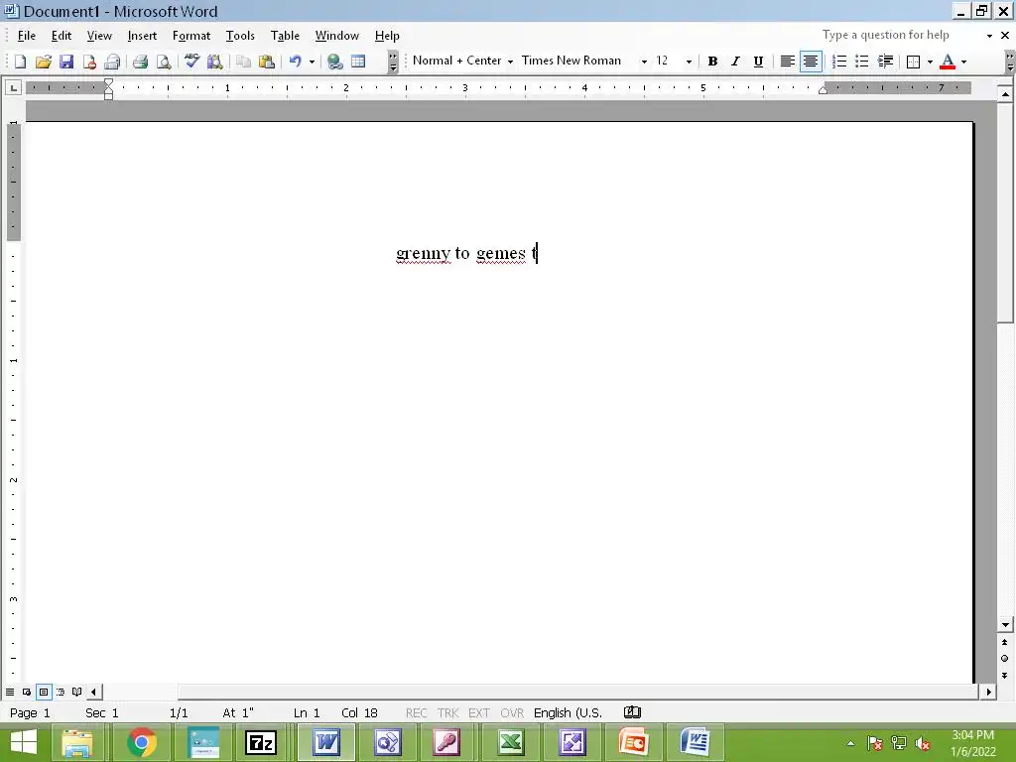Viewport: 1016px width, 762px height.
Task: Increase indent of the paragraph
Action: pos(885,62)
